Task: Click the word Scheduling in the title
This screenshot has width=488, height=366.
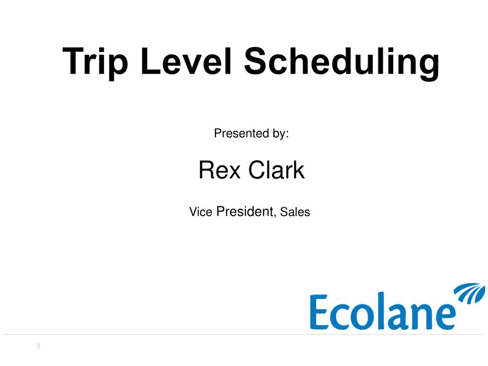Action: (341, 63)
